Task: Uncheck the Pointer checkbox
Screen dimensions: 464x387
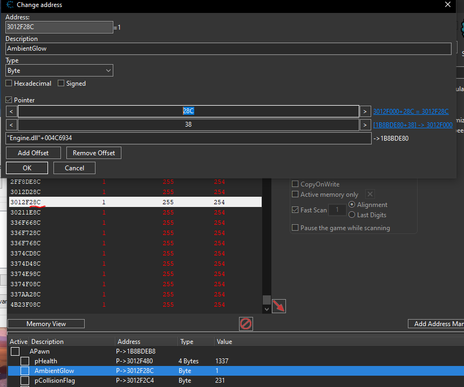Action: 9,100
